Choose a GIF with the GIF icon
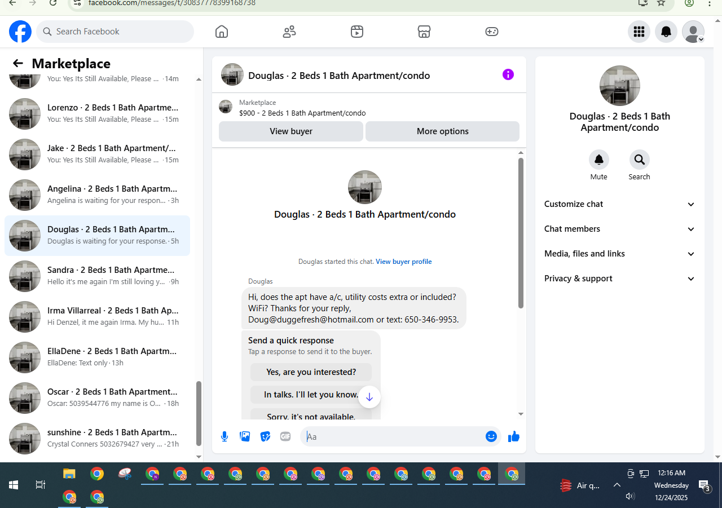Viewport: 722px width, 508px height. coord(285,436)
